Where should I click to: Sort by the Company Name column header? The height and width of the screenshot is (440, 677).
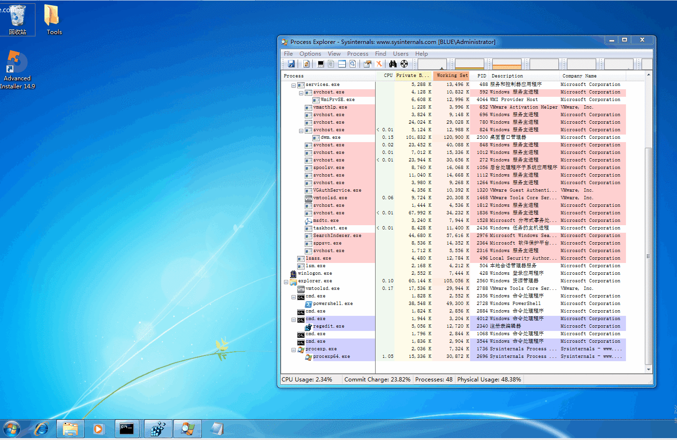click(x=592, y=76)
